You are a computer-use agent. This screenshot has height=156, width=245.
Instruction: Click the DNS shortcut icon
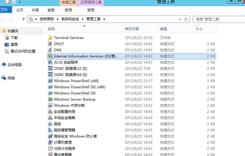coord(50,50)
